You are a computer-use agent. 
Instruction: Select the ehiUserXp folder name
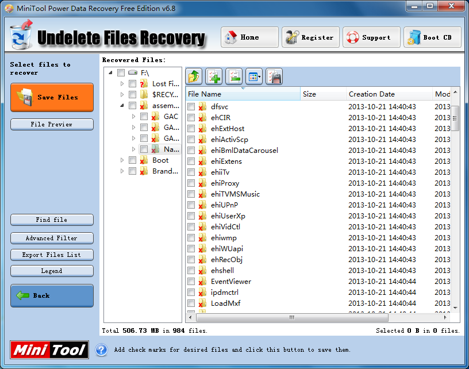coord(228,216)
